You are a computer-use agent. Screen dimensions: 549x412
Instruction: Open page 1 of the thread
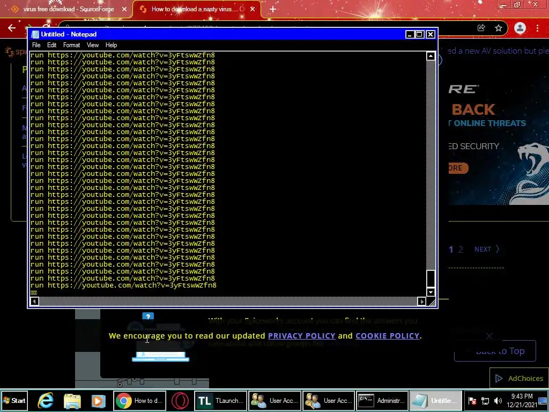pos(451,249)
